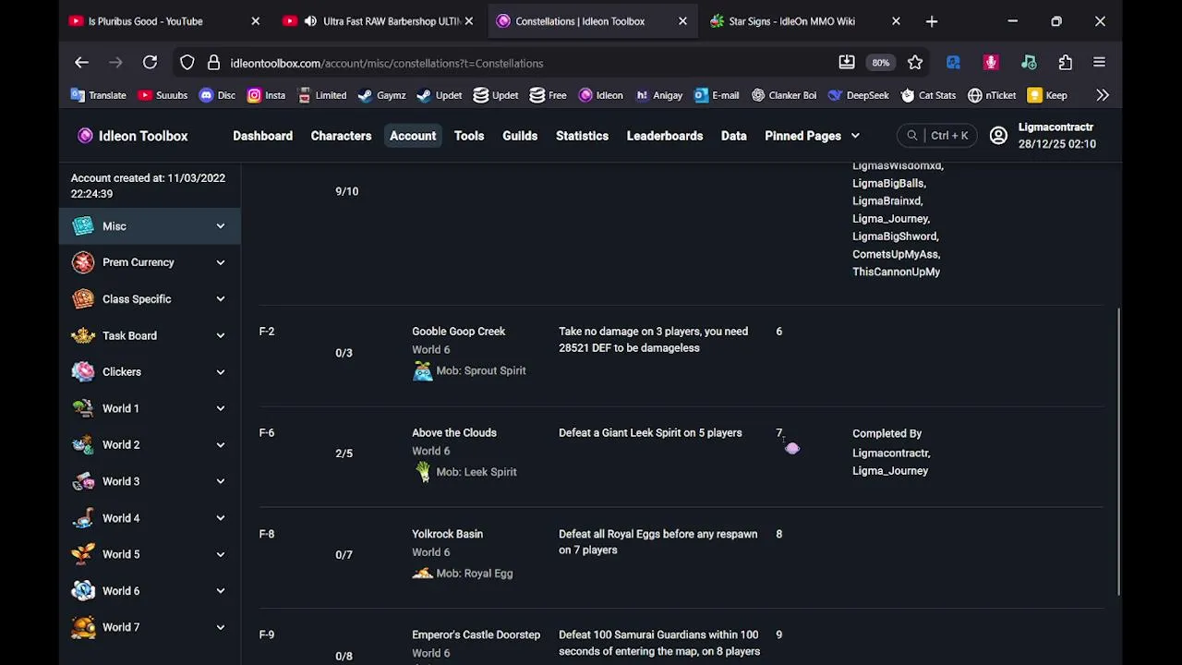Click the Leek Spirit mob icon
This screenshot has width=1182, height=665.
(x=423, y=472)
